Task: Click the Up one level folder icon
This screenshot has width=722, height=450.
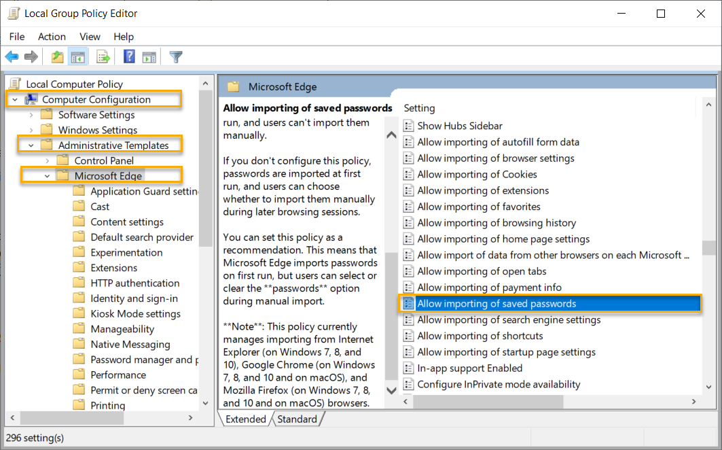Action: 57,56
